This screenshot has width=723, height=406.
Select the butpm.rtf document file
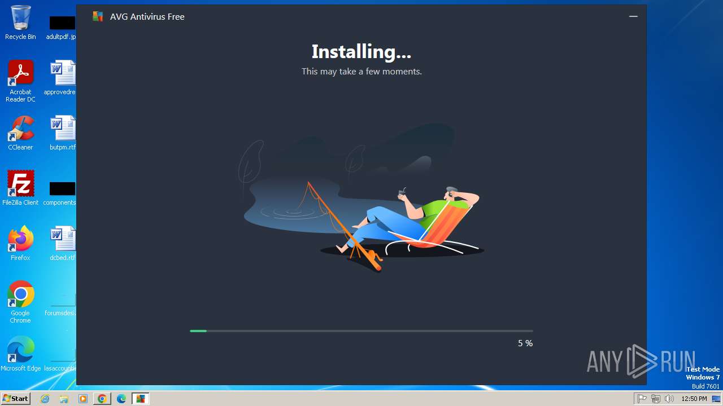click(62, 133)
